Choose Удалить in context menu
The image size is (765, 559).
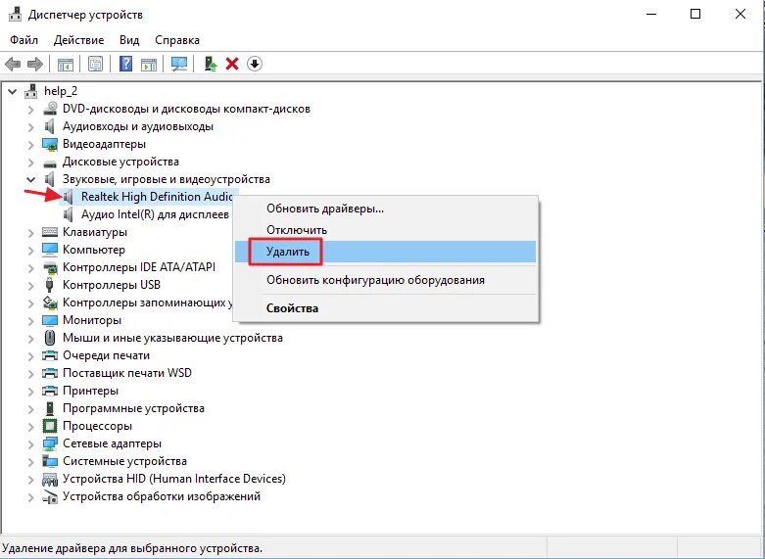(385, 252)
